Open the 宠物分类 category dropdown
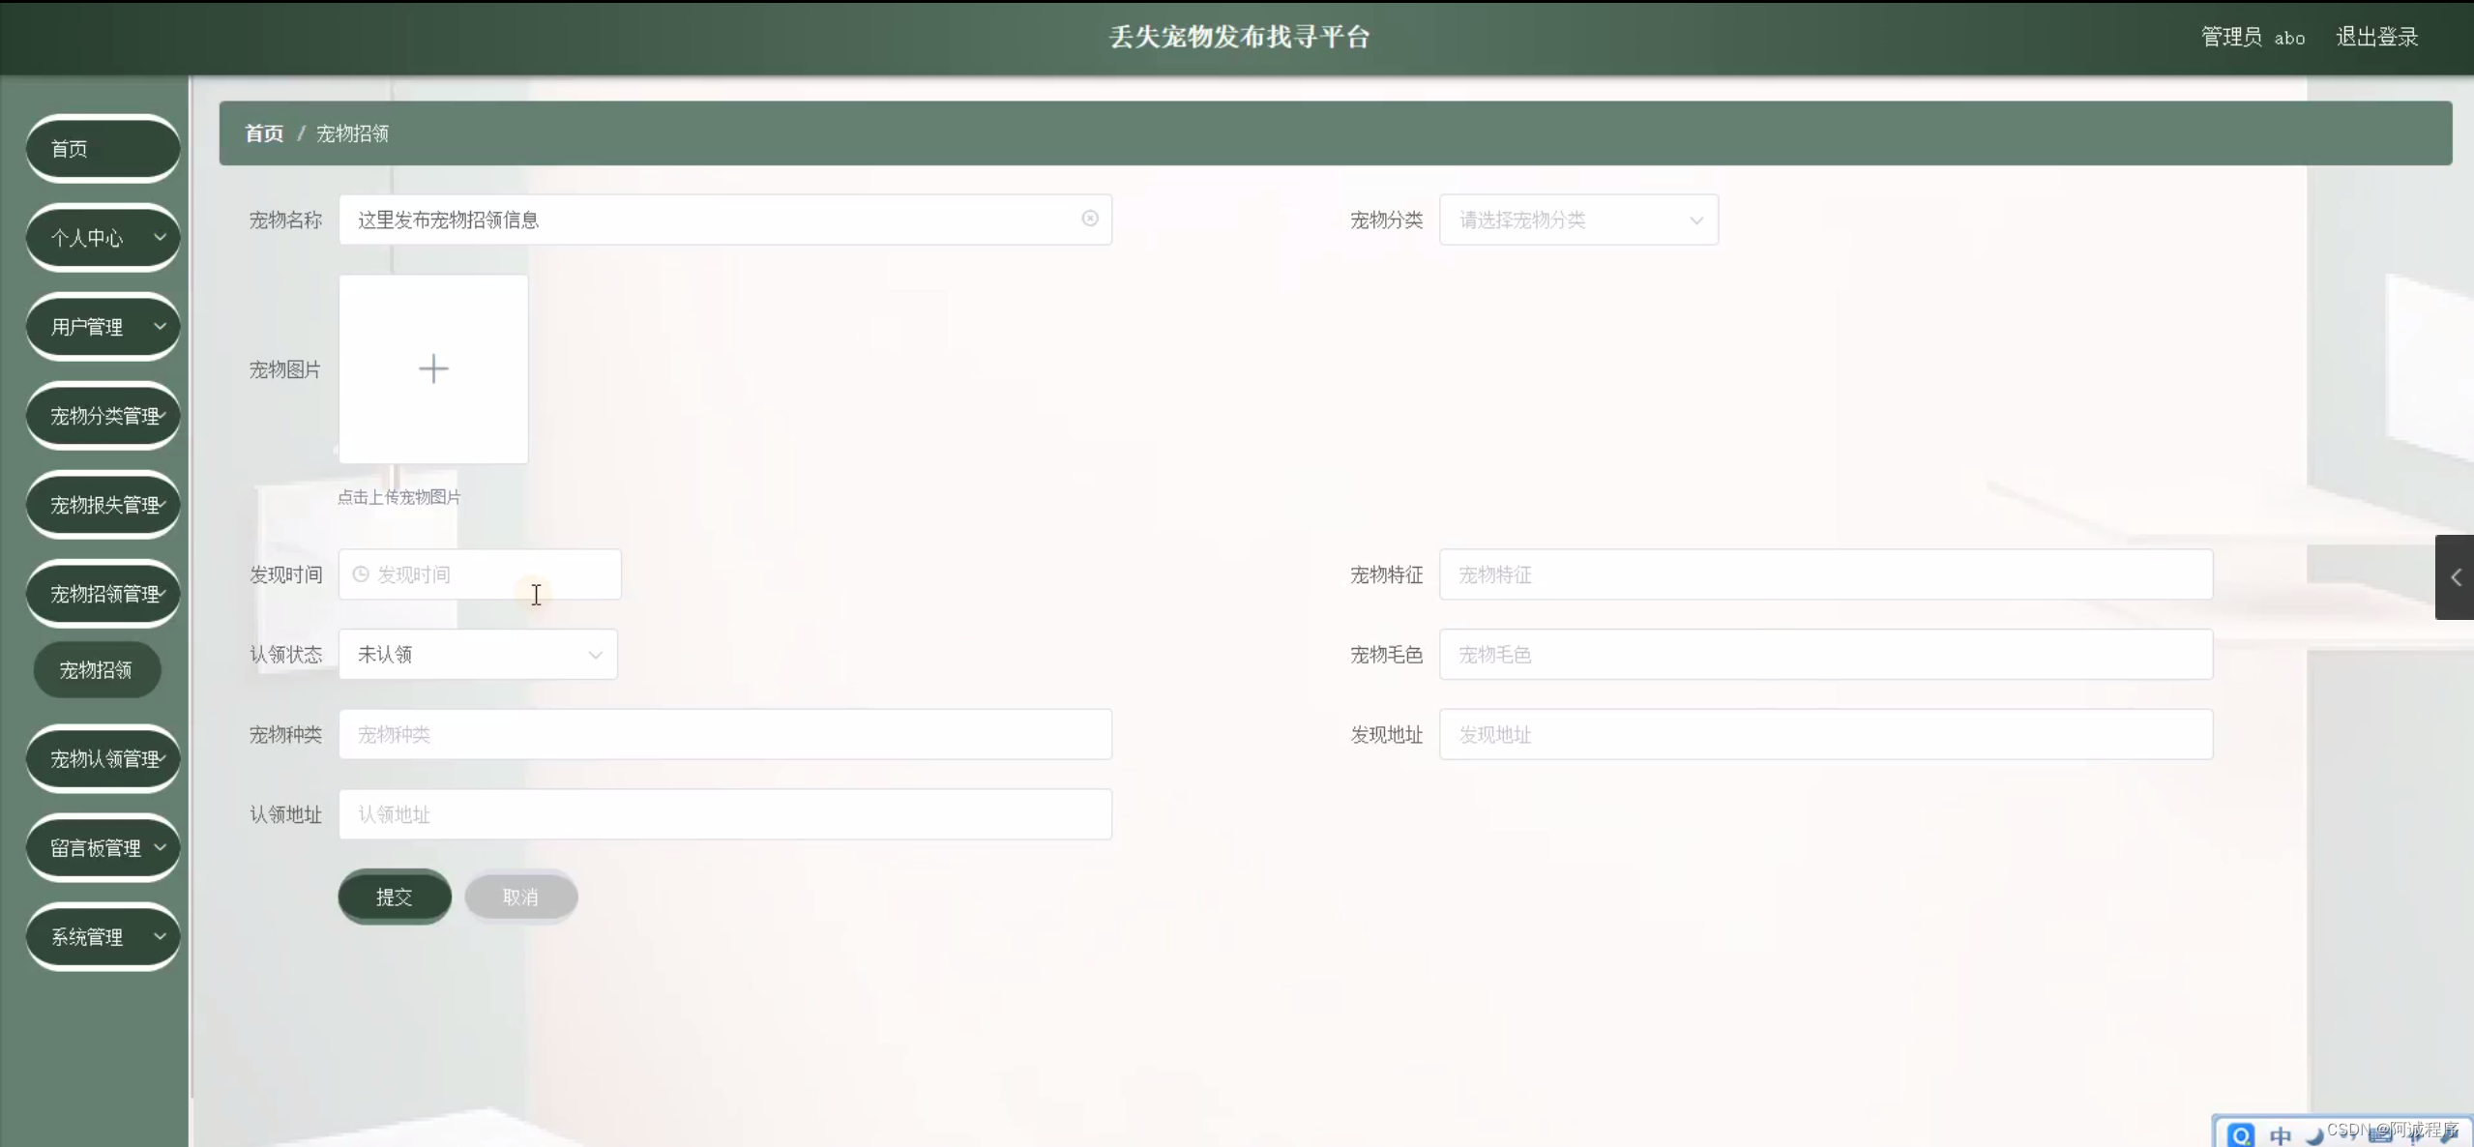Screen dimensions: 2474x1147 click(x=1578, y=220)
